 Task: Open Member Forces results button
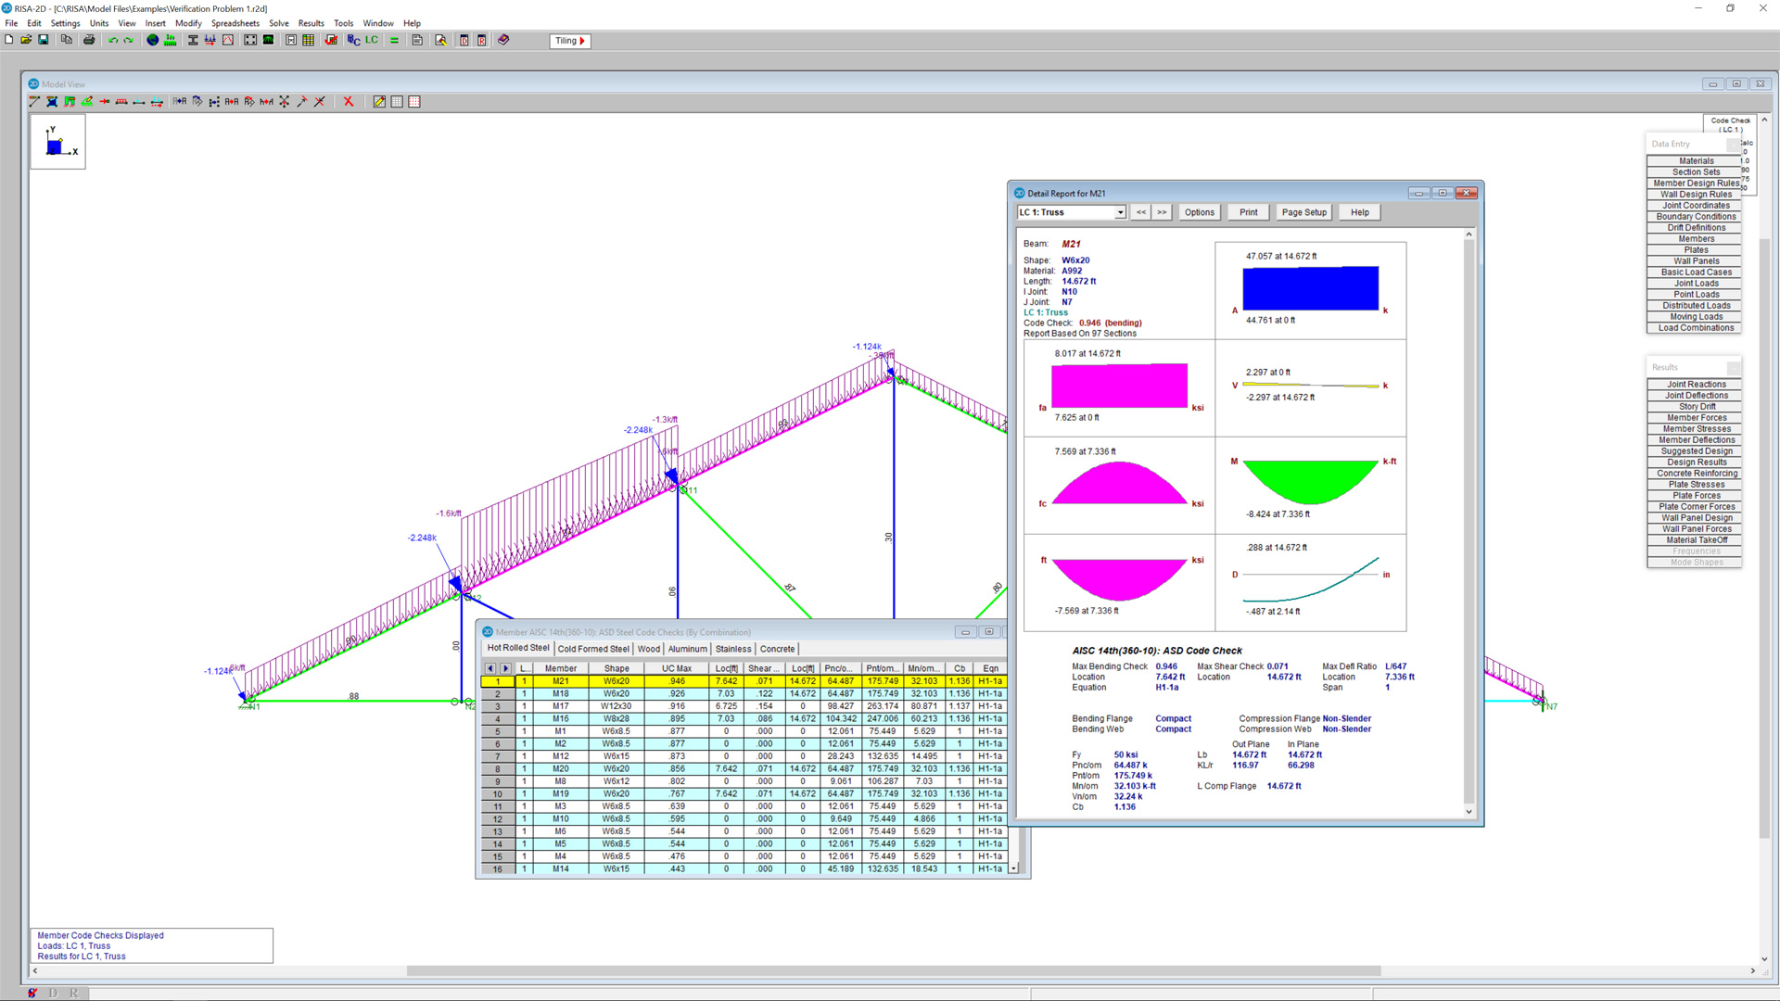coord(1696,418)
